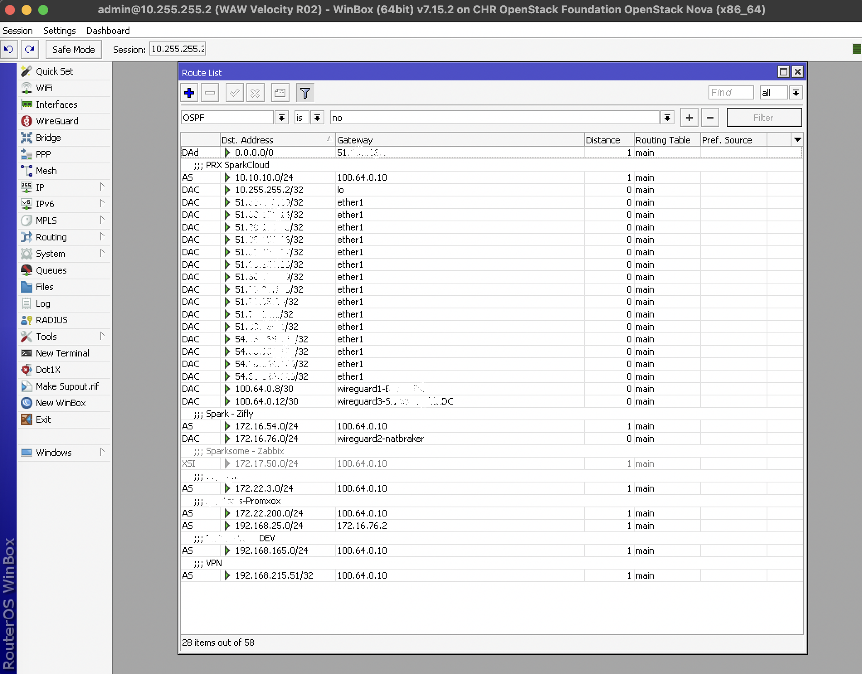Open the Session menu
Image resolution: width=862 pixels, height=674 pixels.
(x=17, y=31)
